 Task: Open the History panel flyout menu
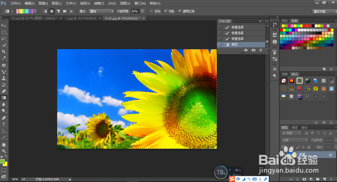[x=267, y=21]
